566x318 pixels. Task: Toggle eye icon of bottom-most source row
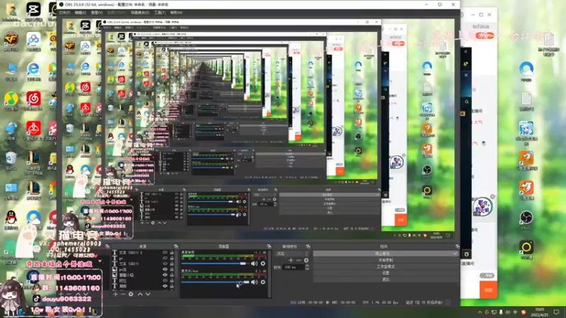(165, 286)
